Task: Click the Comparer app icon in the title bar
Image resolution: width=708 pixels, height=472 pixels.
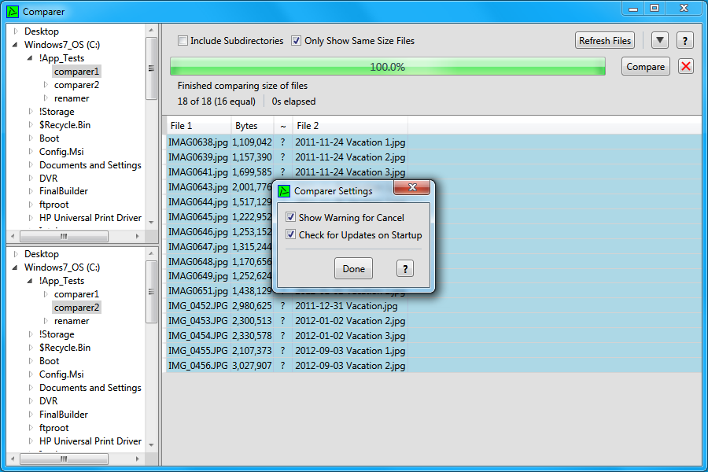Action: coord(11,11)
